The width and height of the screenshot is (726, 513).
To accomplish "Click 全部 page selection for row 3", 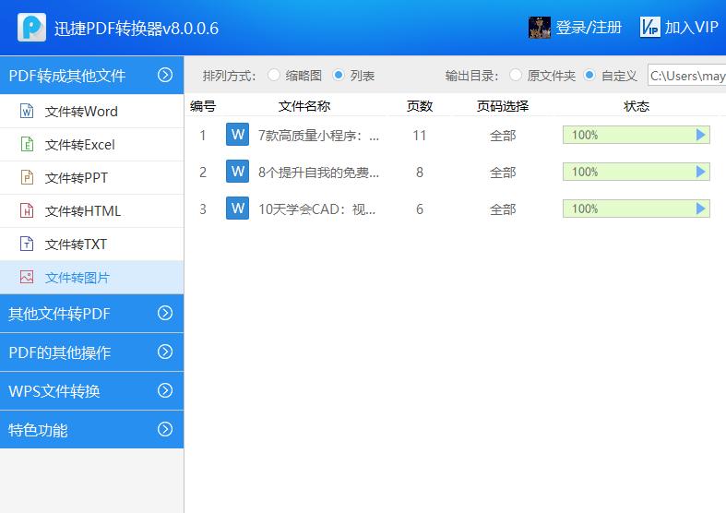I will (503, 209).
